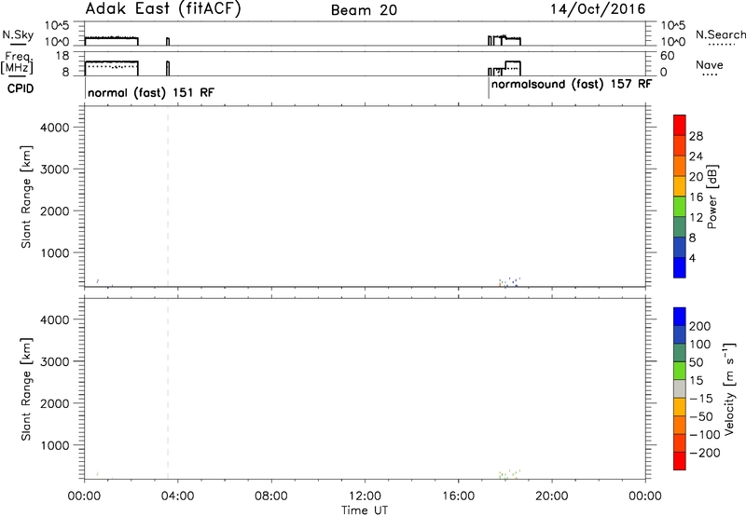The height and width of the screenshot is (516, 746).
Task: Click the Adak East (fitACF) title
Action: coord(163,9)
